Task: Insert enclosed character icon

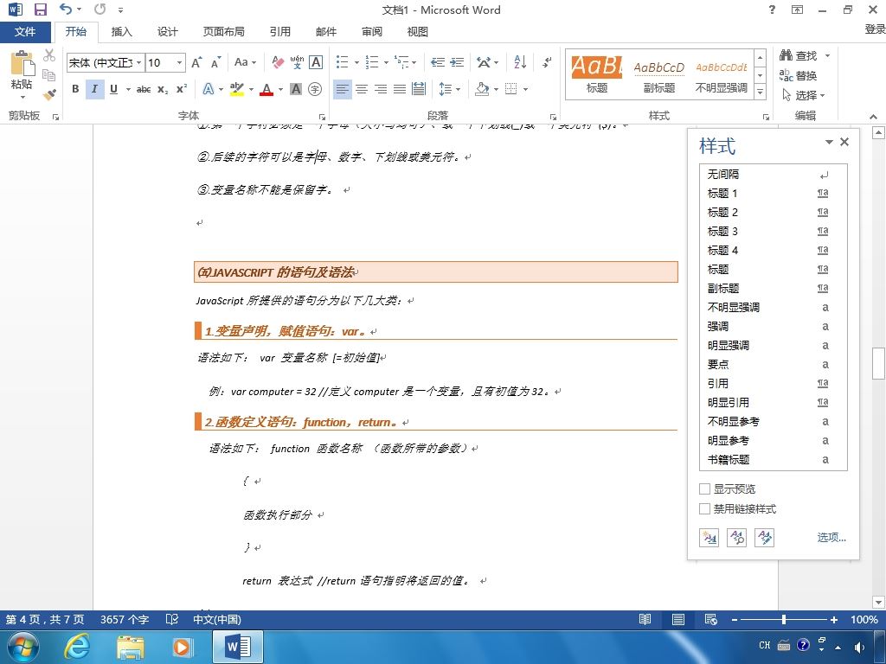Action: (315, 89)
